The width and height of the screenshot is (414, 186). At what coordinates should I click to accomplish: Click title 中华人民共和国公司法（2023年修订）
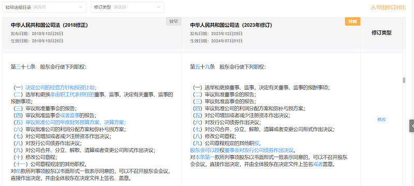tap(231, 25)
